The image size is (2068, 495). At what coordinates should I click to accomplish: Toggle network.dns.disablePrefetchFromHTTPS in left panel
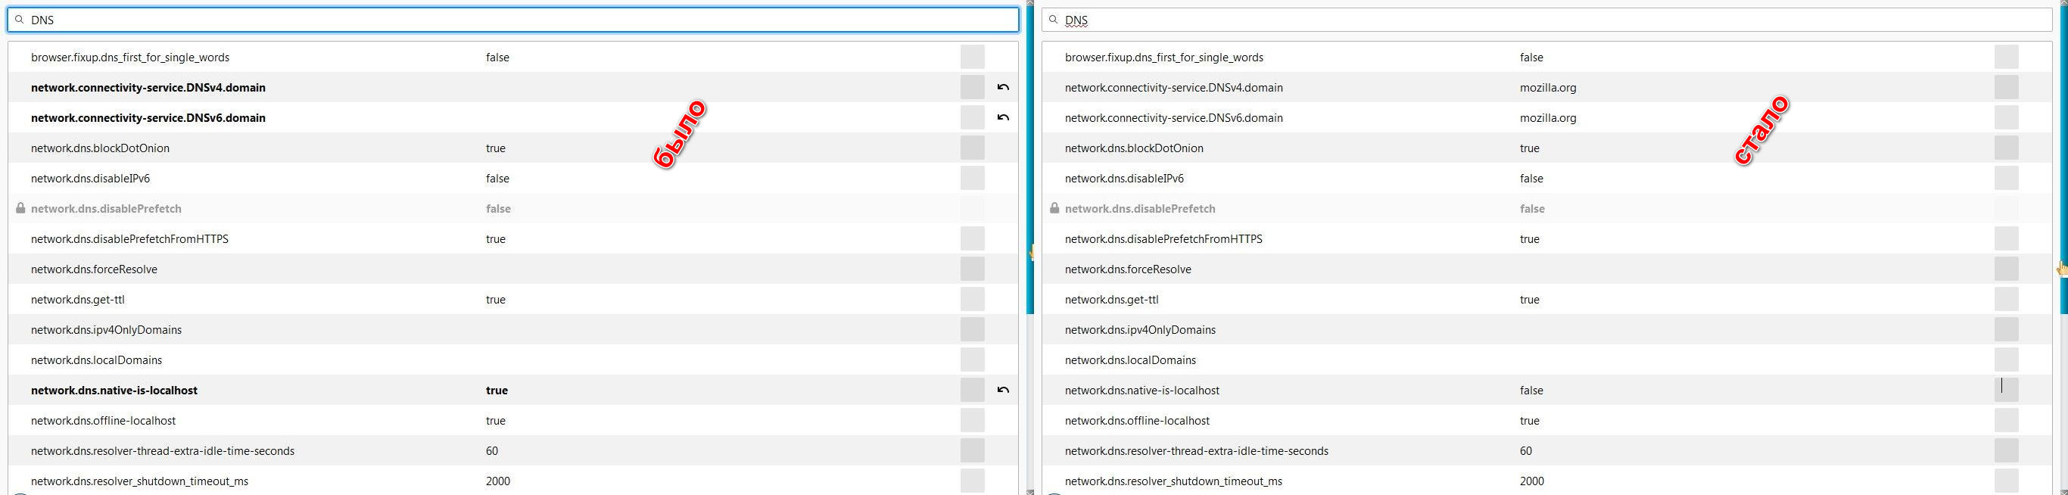(x=972, y=239)
